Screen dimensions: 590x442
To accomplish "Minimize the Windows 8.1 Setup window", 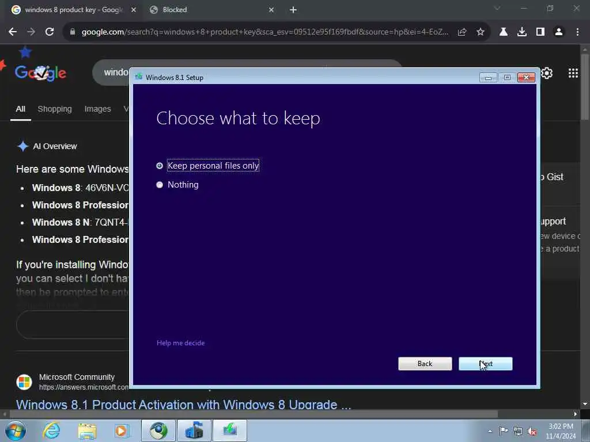I will coord(488,78).
